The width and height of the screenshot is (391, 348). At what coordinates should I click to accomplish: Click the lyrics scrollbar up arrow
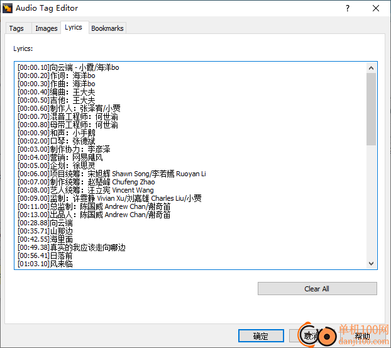371,68
